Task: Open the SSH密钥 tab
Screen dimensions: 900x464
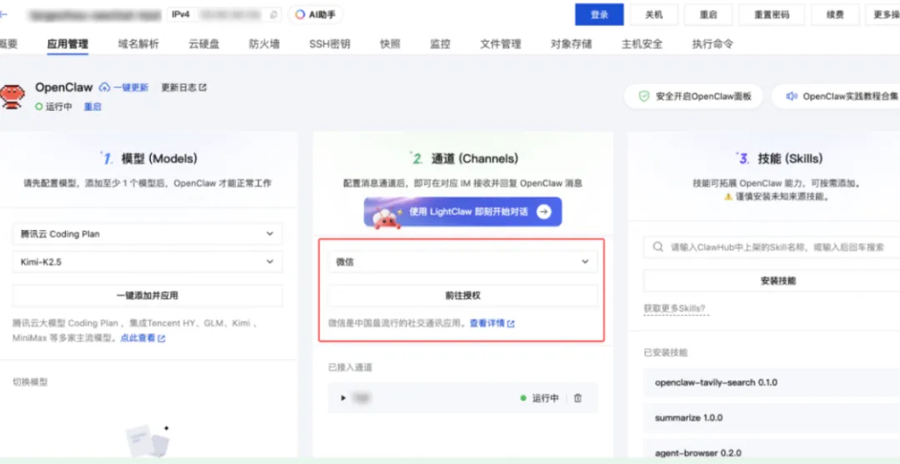Action: [x=329, y=44]
